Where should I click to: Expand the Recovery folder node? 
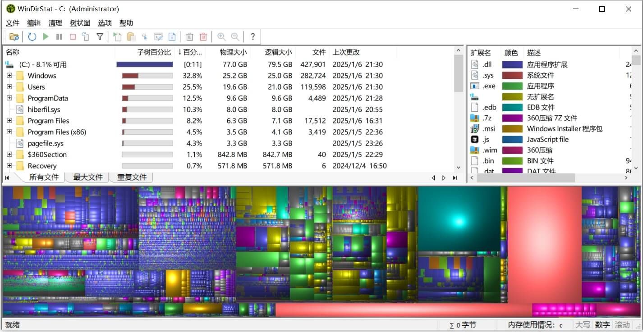9,166
